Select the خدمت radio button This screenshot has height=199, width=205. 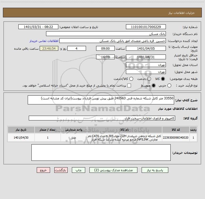[149, 79]
